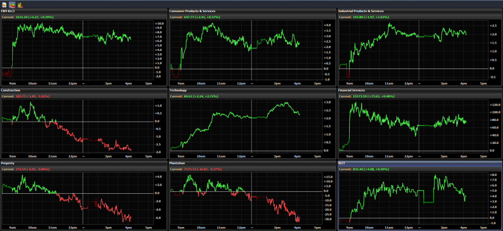The image size is (503, 231).
Task: Click the Financial Services line chart
Action: click(x=414, y=126)
